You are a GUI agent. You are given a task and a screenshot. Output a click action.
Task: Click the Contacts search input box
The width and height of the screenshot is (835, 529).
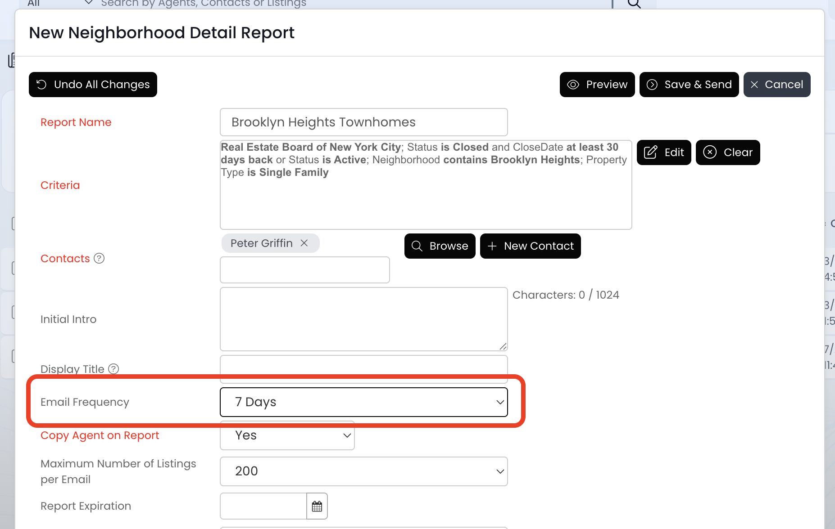point(304,270)
